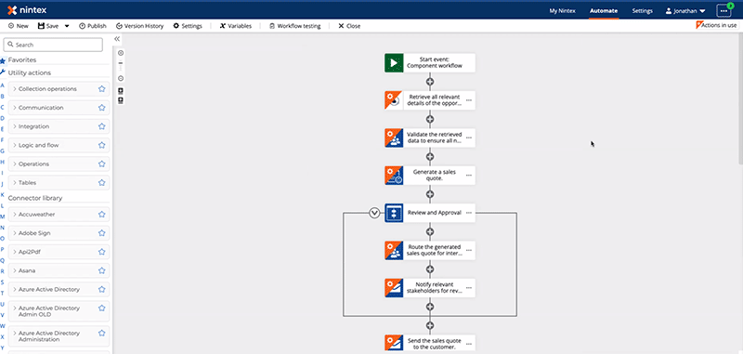Click the action Search field
This screenshot has height=354, width=743.
click(x=53, y=45)
